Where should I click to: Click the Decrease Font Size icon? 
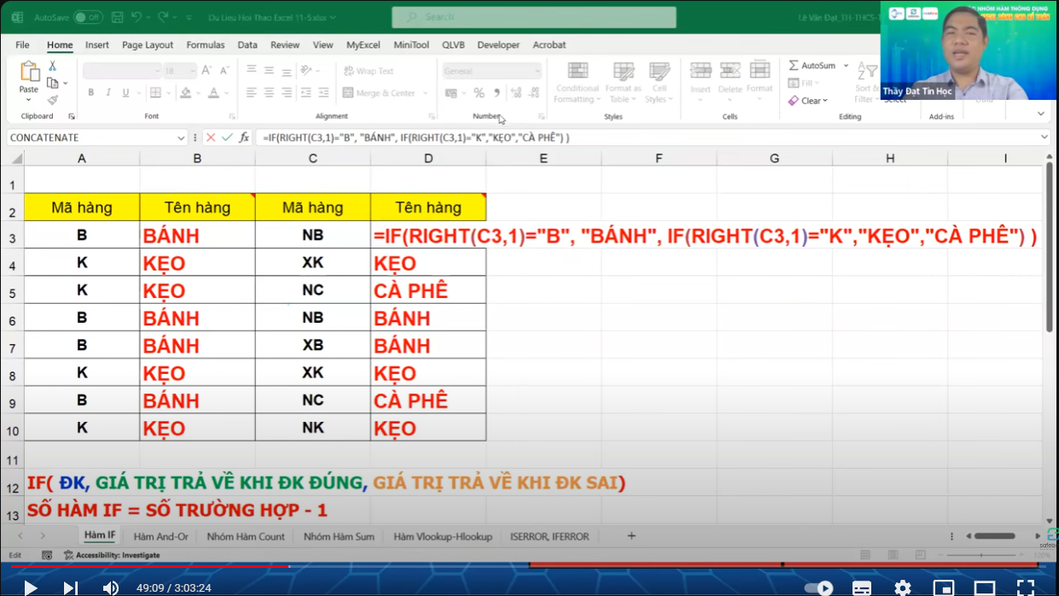224,71
